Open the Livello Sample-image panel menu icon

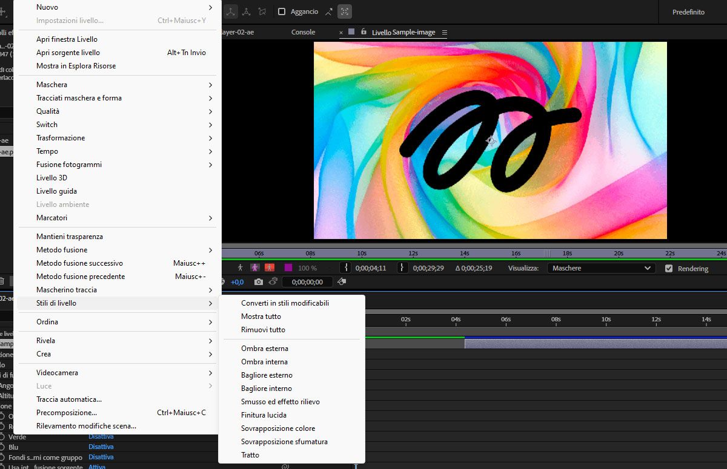(444, 32)
